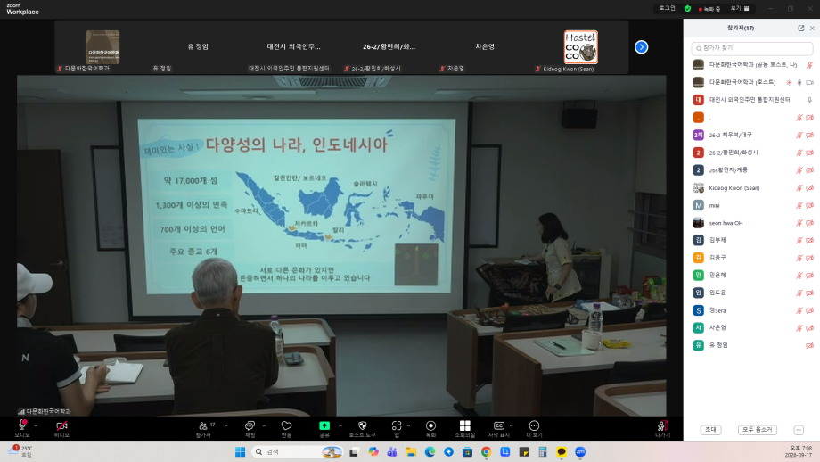This screenshot has width=820, height=462.
Task: Expand share options chevron beside 공유
Action: (340, 426)
